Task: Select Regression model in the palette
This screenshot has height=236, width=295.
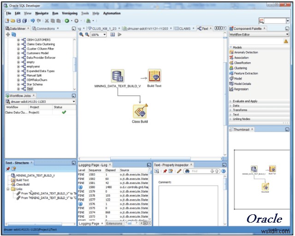Action: (241, 89)
